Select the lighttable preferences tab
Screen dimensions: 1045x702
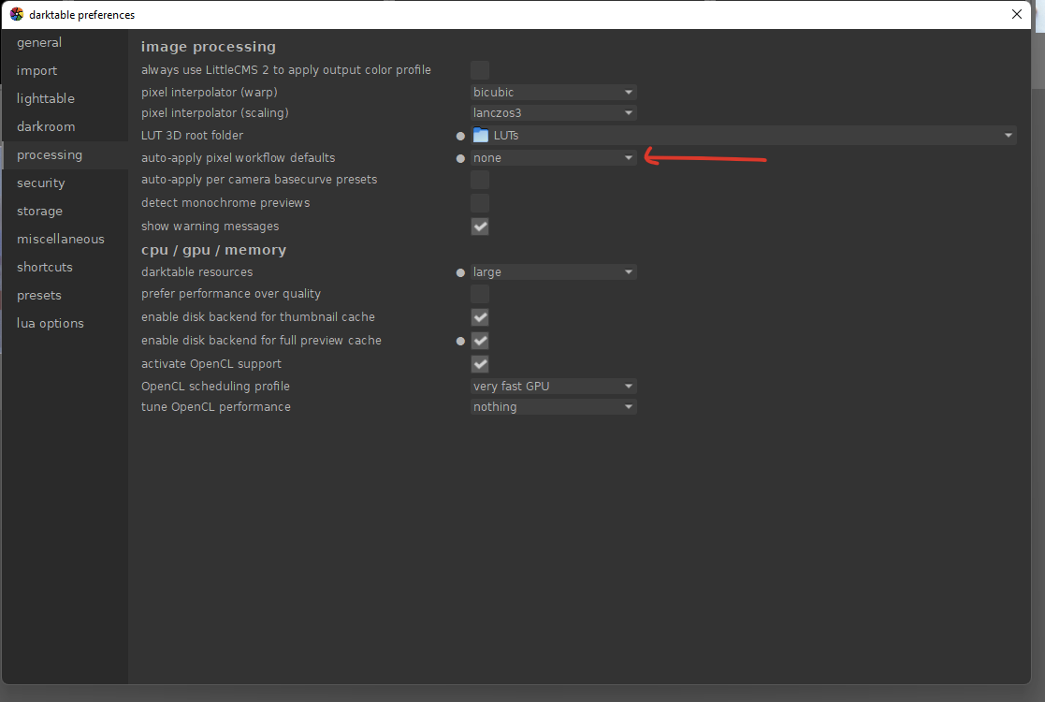pos(65,98)
